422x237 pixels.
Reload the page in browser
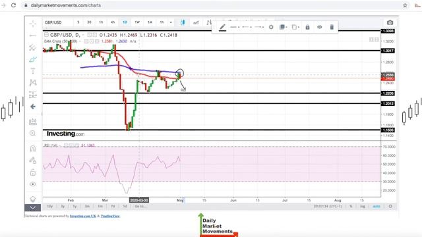click(x=13, y=5)
